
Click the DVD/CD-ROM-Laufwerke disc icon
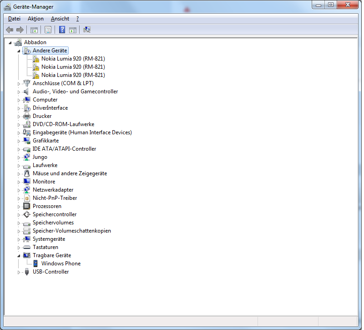point(27,124)
